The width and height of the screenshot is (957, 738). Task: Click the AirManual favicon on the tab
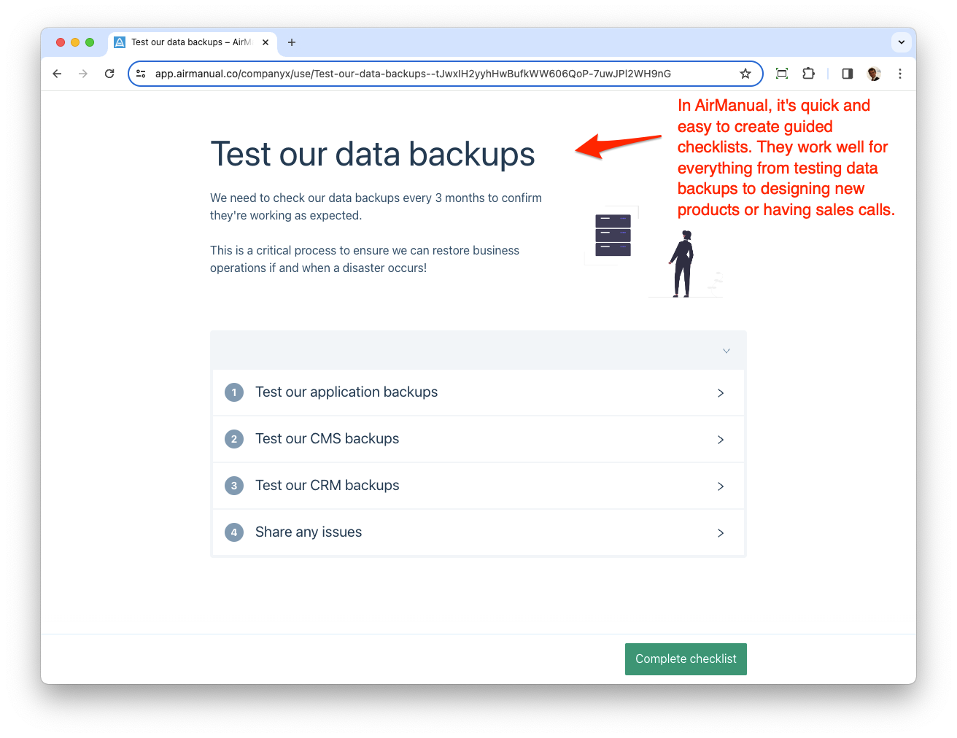(x=120, y=42)
